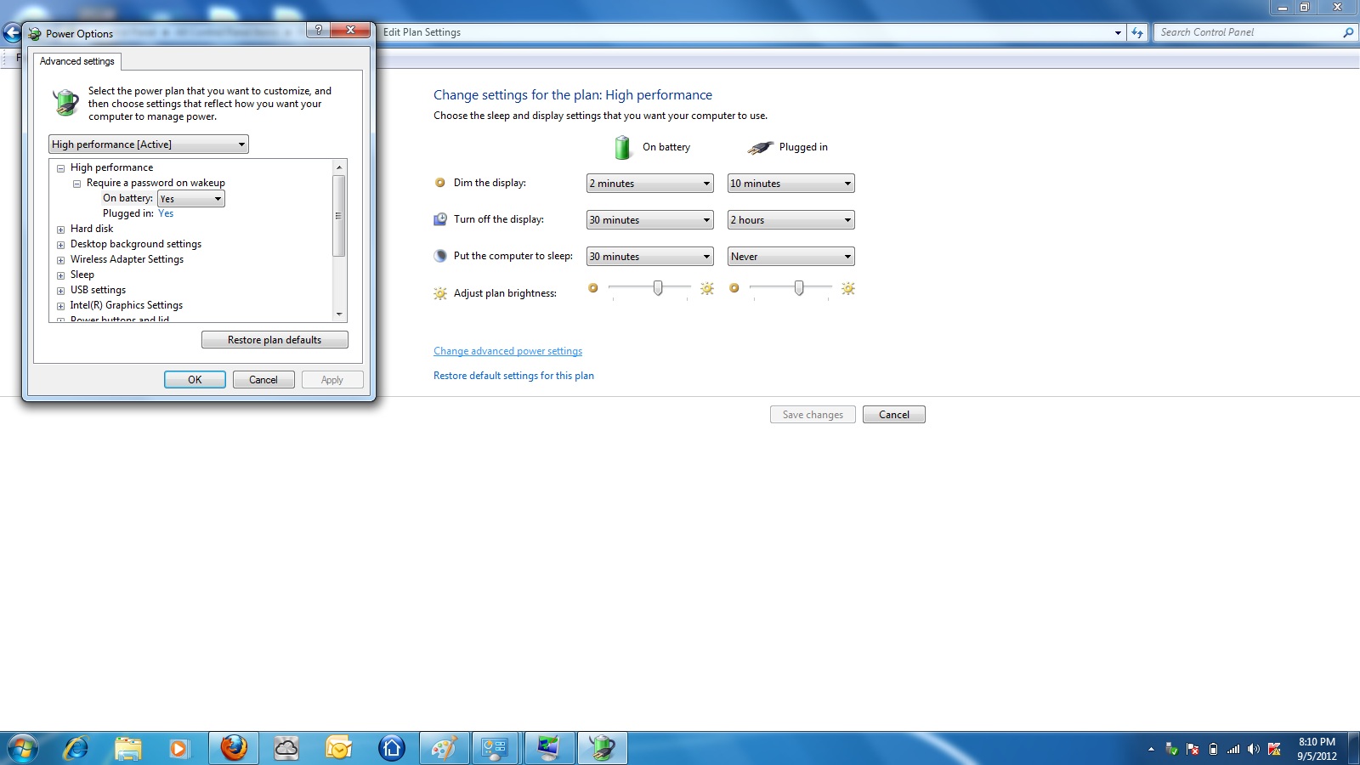Collapse Require a password on wakeup node

pyautogui.click(x=76, y=184)
